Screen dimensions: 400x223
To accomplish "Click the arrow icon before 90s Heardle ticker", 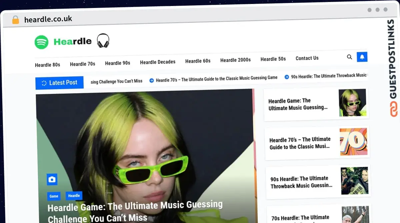I will (x=287, y=77).
